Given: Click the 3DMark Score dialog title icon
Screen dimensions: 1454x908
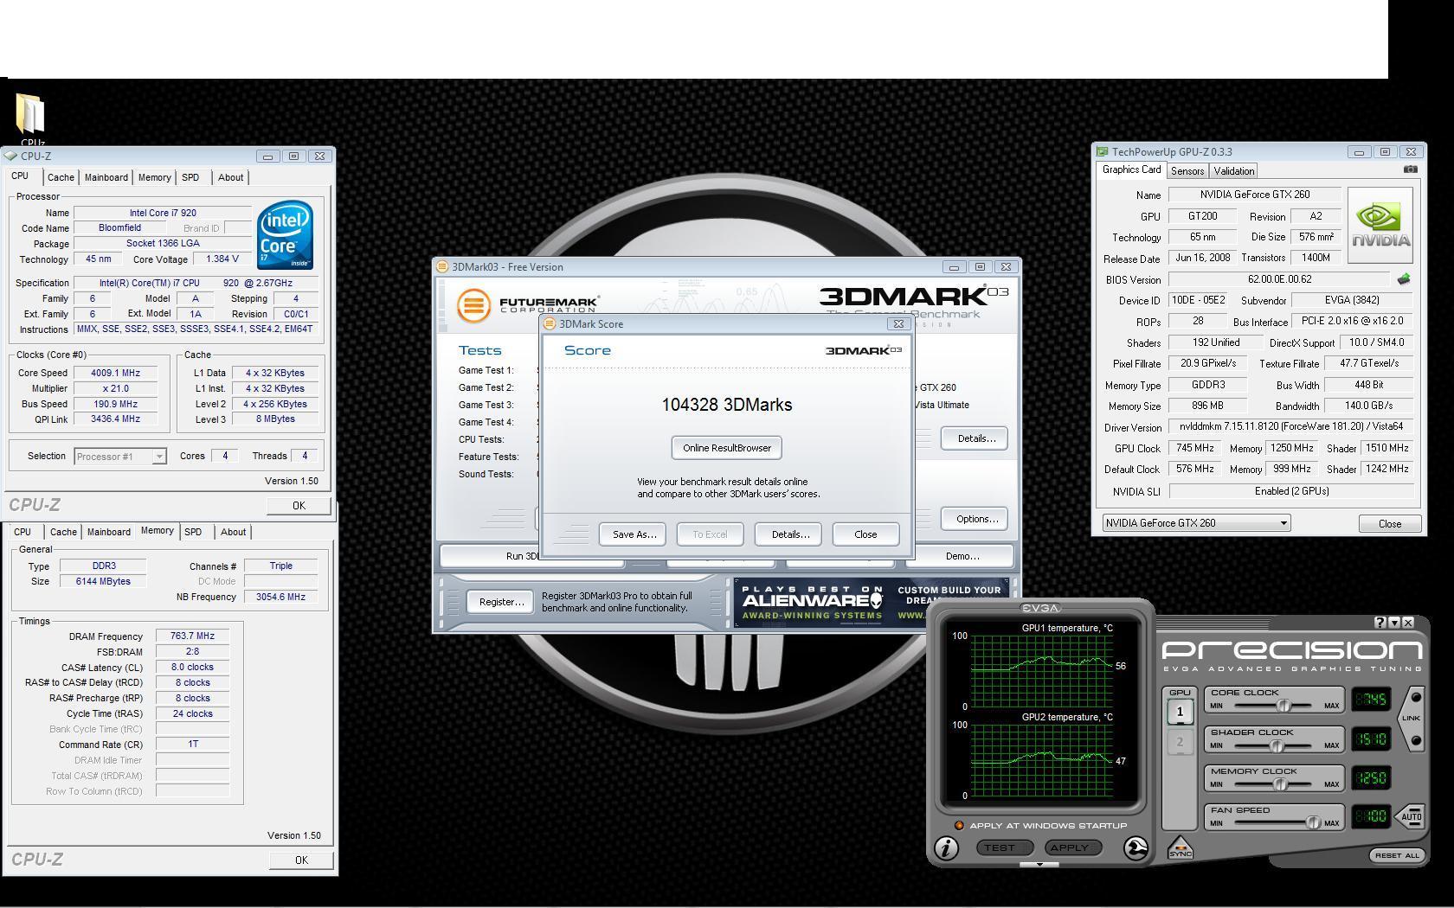Looking at the screenshot, I should 549,323.
